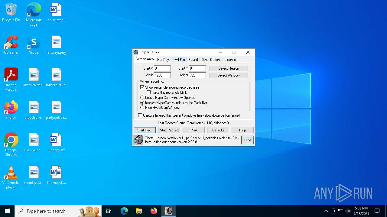387x217 pixels.
Task: Click the Width input field
Action: [162, 75]
